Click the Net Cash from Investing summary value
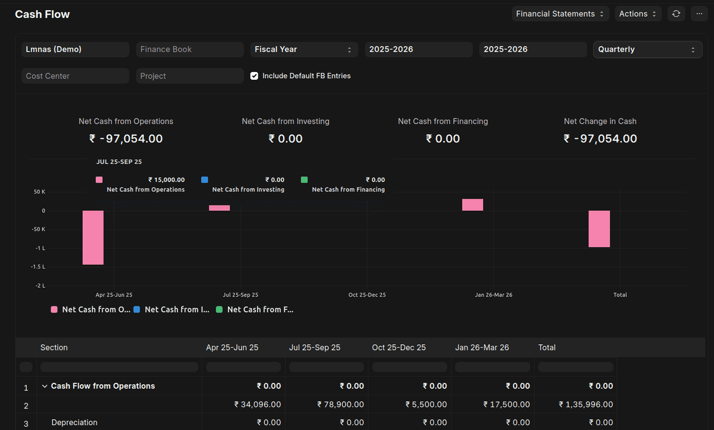 click(286, 139)
